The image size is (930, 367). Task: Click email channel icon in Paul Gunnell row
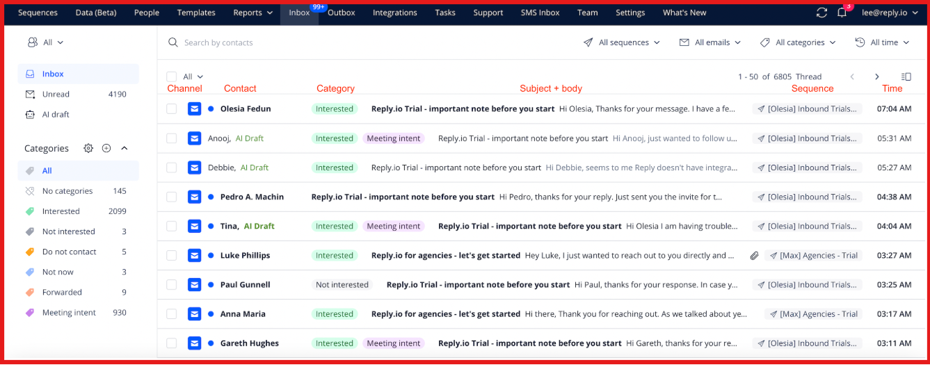[195, 284]
